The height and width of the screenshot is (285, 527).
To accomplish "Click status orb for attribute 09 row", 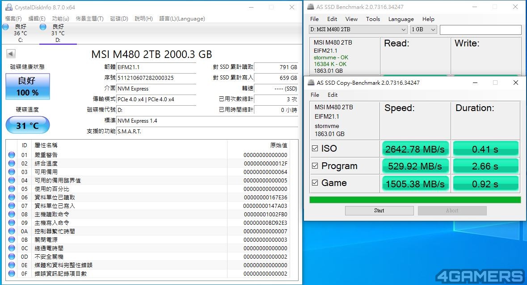I will click(12, 223).
